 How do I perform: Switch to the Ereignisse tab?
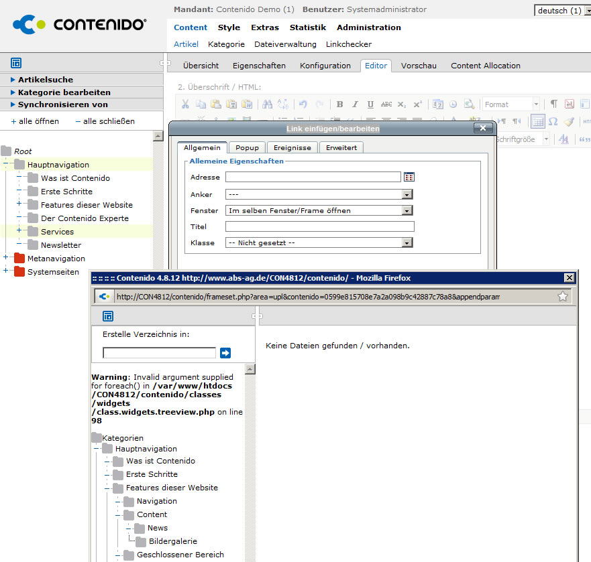(292, 147)
